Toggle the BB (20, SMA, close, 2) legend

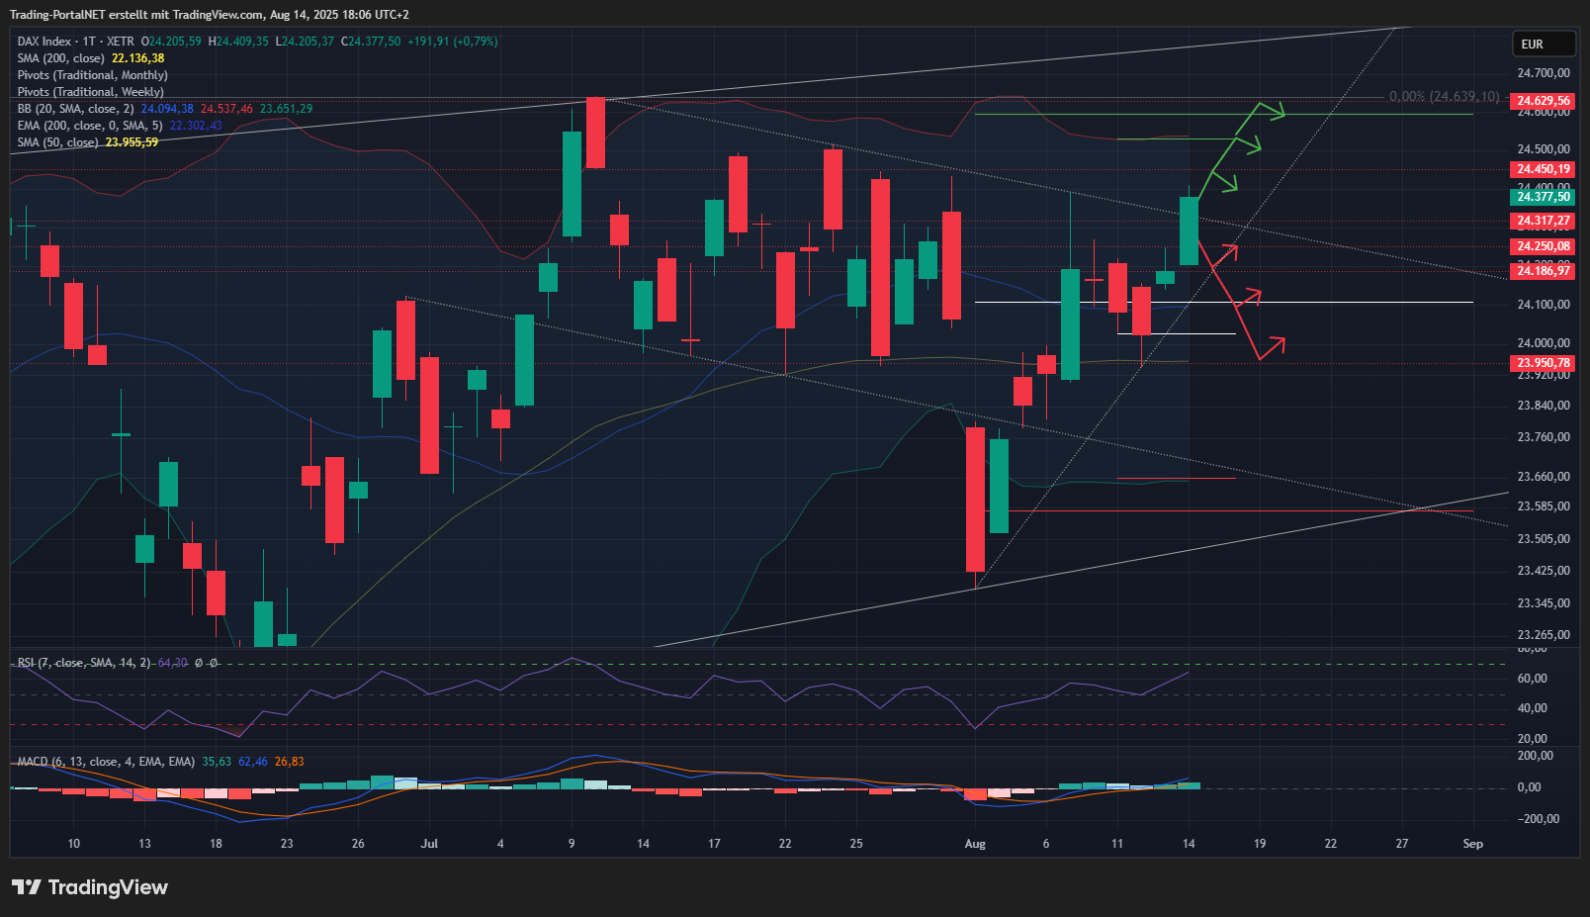point(75,109)
